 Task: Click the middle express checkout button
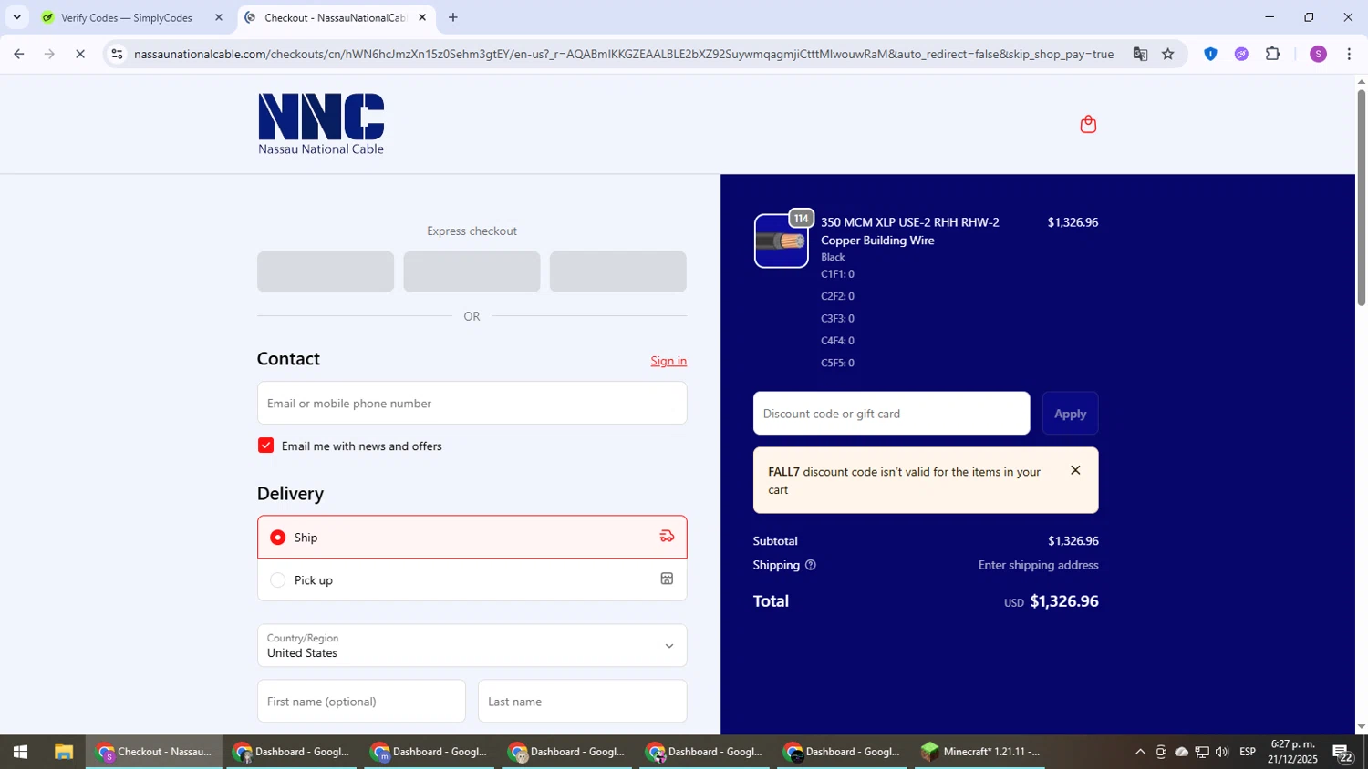[x=472, y=272]
